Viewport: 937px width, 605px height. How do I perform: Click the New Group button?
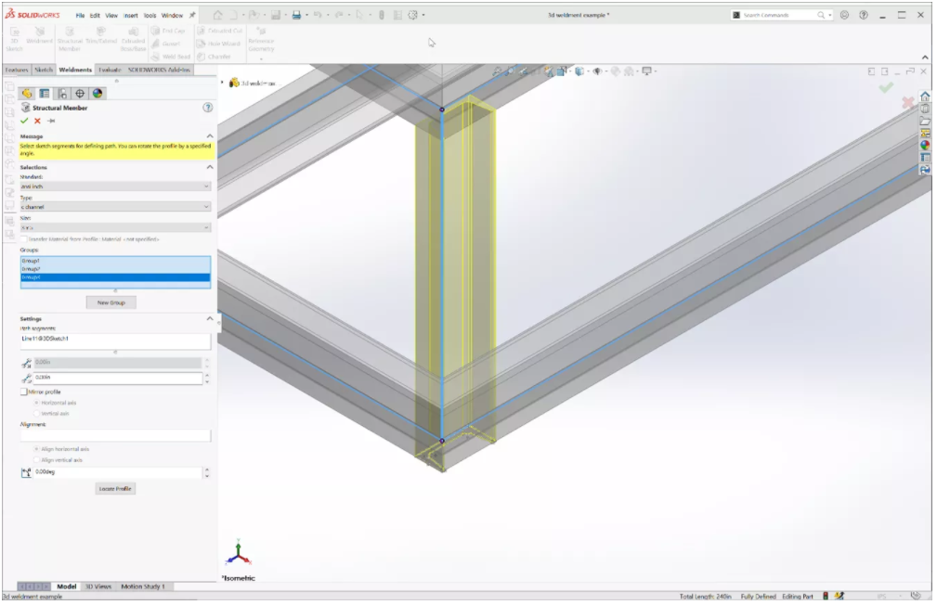(111, 302)
